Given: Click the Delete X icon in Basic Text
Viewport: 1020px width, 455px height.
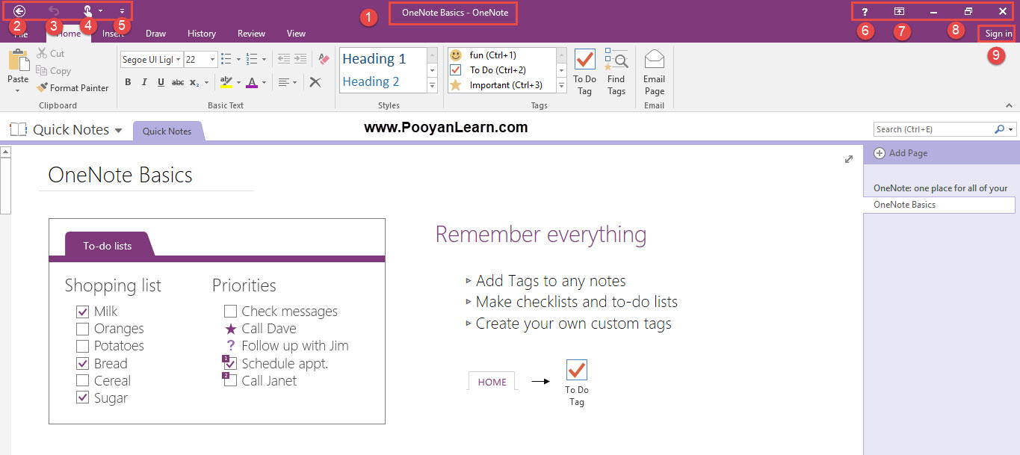Looking at the screenshot, I should [x=315, y=82].
